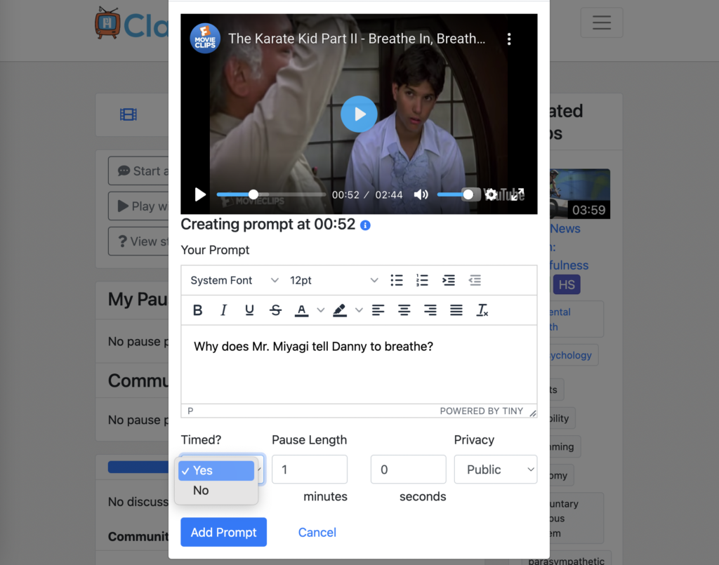719x565 pixels.
Task: Click inside the prompt text editor area
Action: tap(359, 365)
